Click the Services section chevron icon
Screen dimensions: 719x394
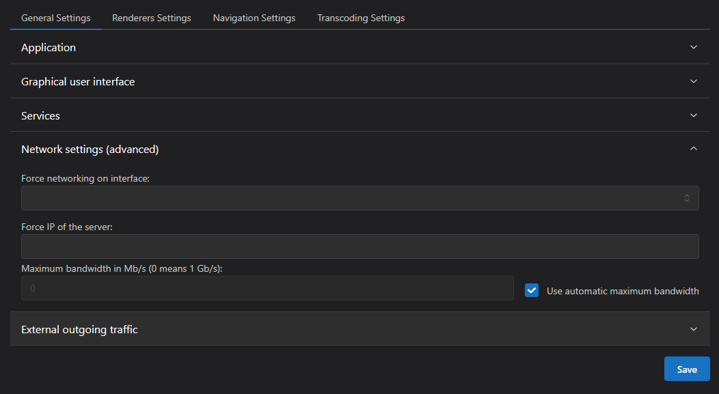click(693, 115)
